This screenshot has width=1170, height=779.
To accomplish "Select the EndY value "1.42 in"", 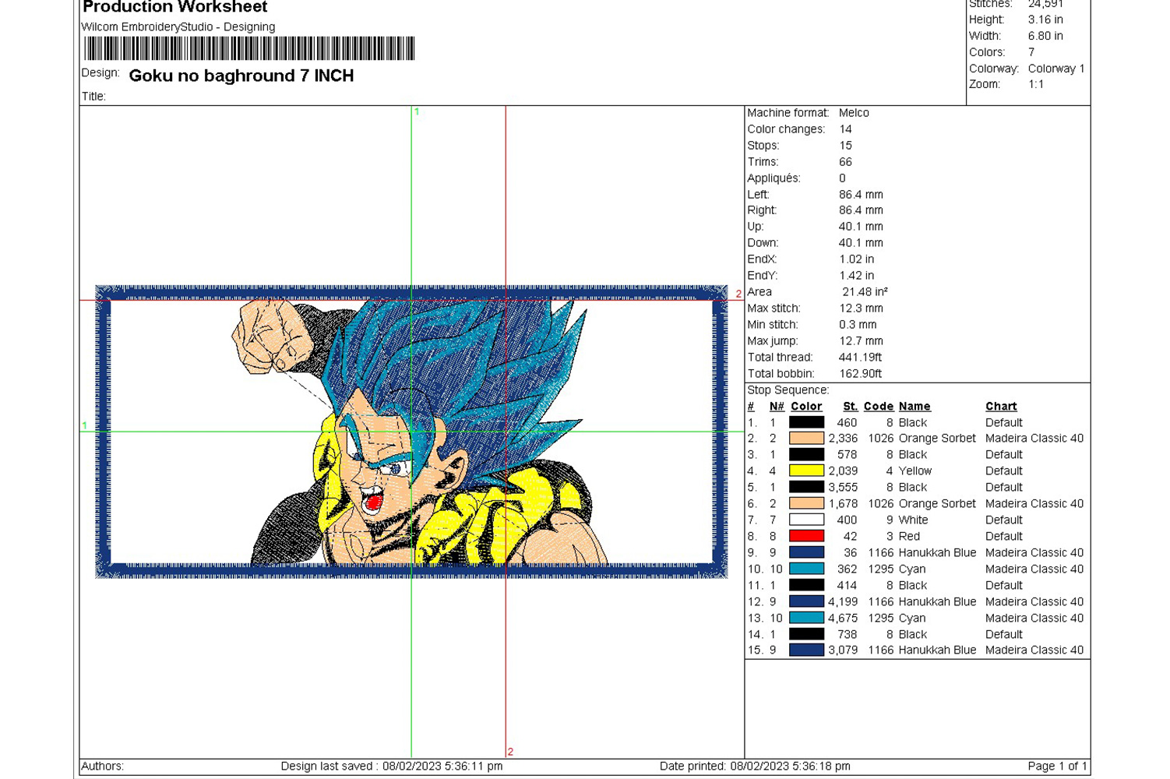I will (857, 276).
